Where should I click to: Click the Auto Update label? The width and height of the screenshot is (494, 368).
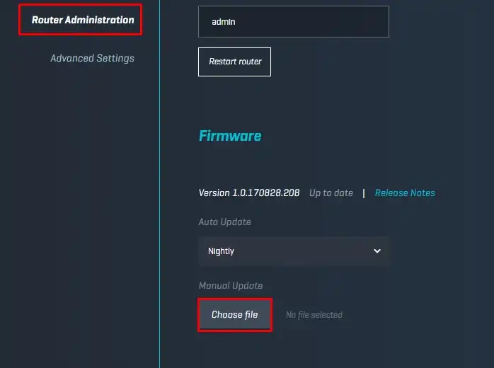(x=224, y=222)
